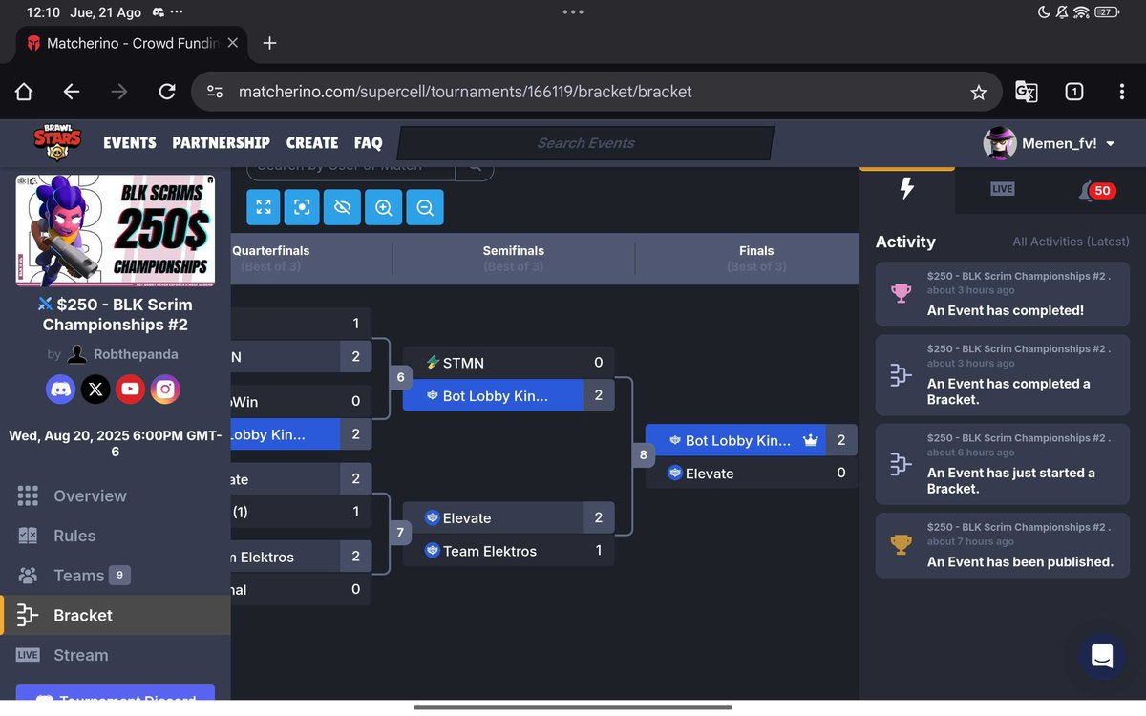Navigate back in the browser
The width and height of the screenshot is (1146, 716).
pos(72,92)
